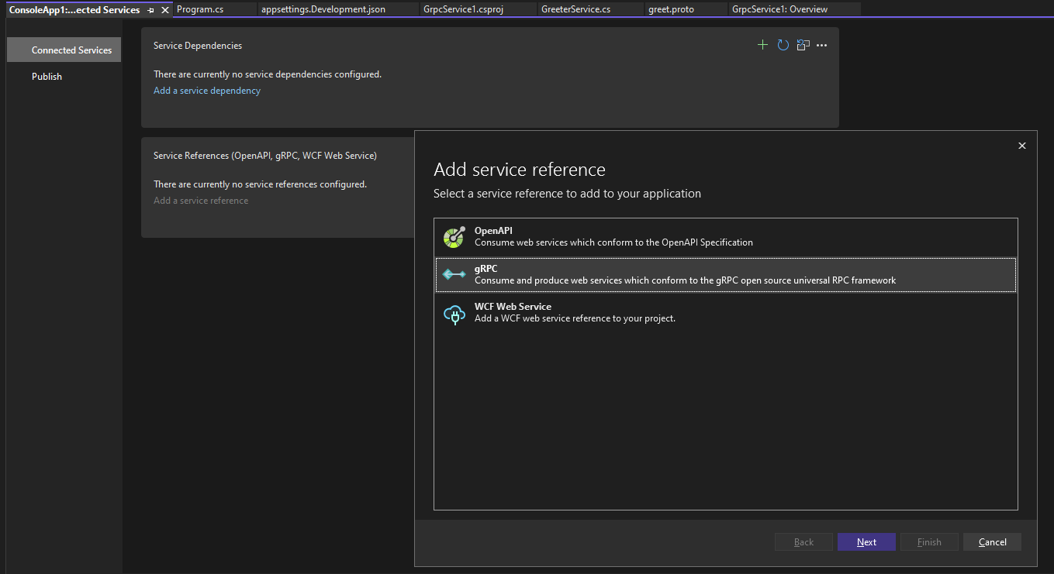Click the gRPC universal RPC framework description
Viewport: 1054px width, 574px height.
(685, 280)
